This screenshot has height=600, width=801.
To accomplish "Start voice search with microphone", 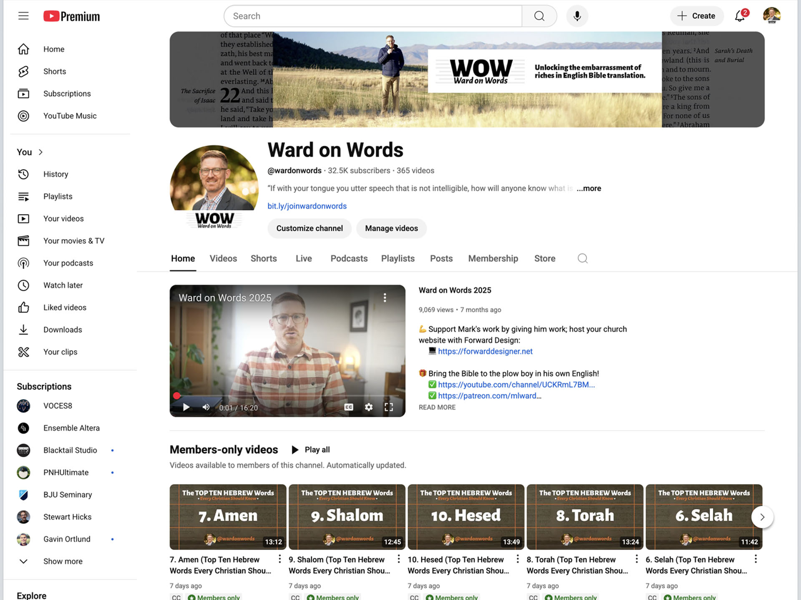I will click(577, 16).
